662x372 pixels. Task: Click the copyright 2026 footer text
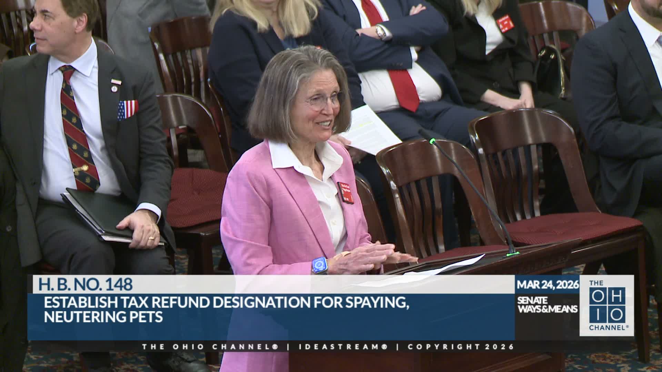tap(461, 347)
